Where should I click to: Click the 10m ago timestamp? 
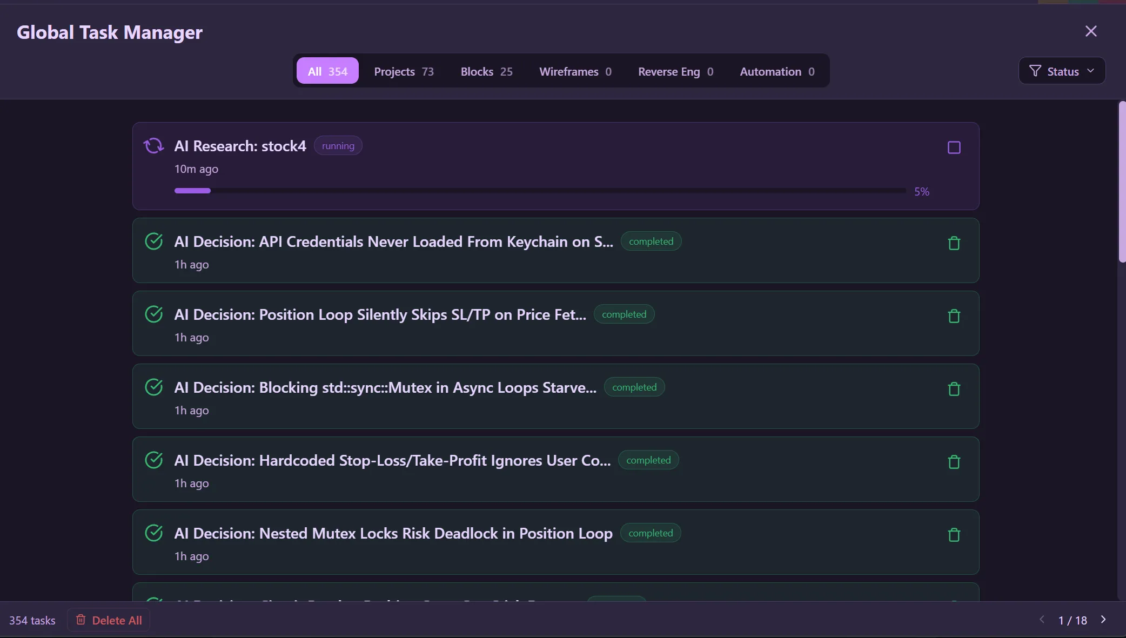pos(196,169)
